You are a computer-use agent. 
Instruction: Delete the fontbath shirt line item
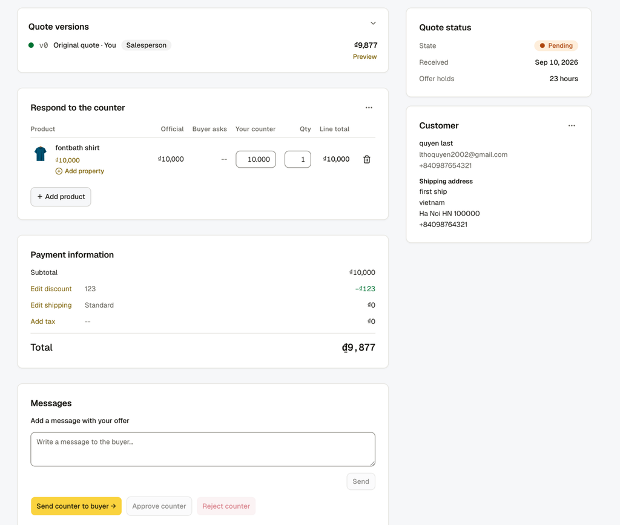pos(367,159)
